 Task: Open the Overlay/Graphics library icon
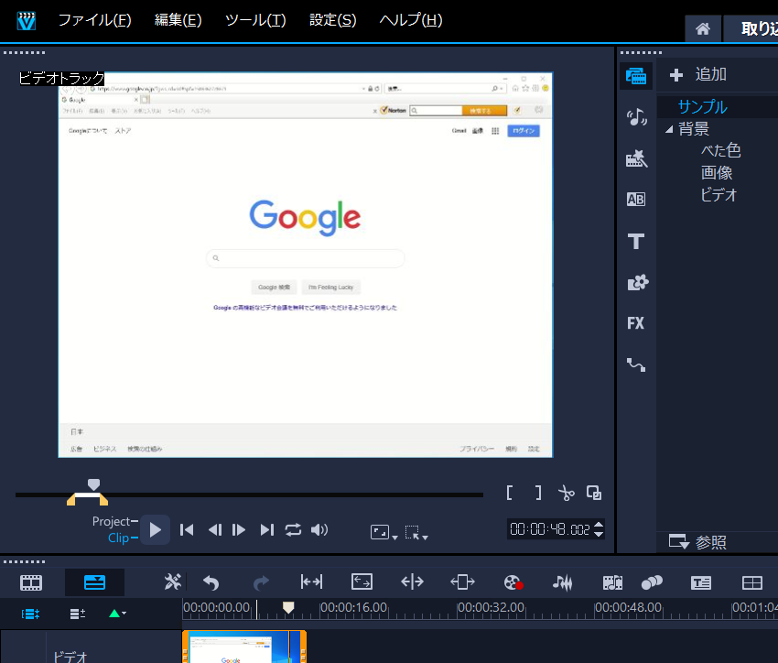click(638, 282)
